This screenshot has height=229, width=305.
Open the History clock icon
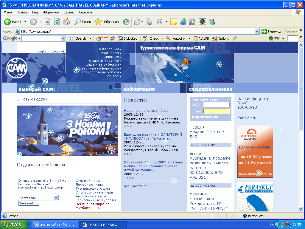126,22
